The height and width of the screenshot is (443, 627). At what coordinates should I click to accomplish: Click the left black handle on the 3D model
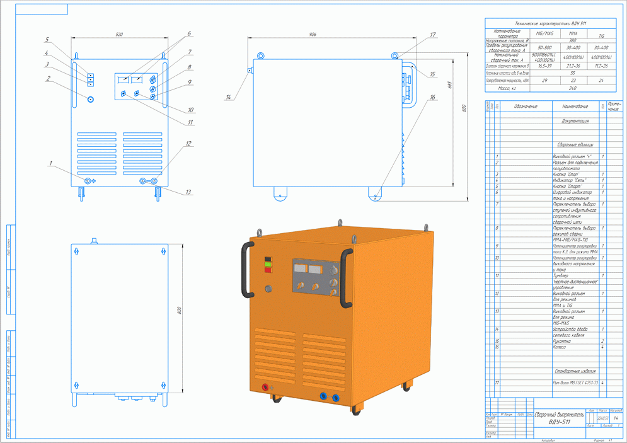point(247,270)
